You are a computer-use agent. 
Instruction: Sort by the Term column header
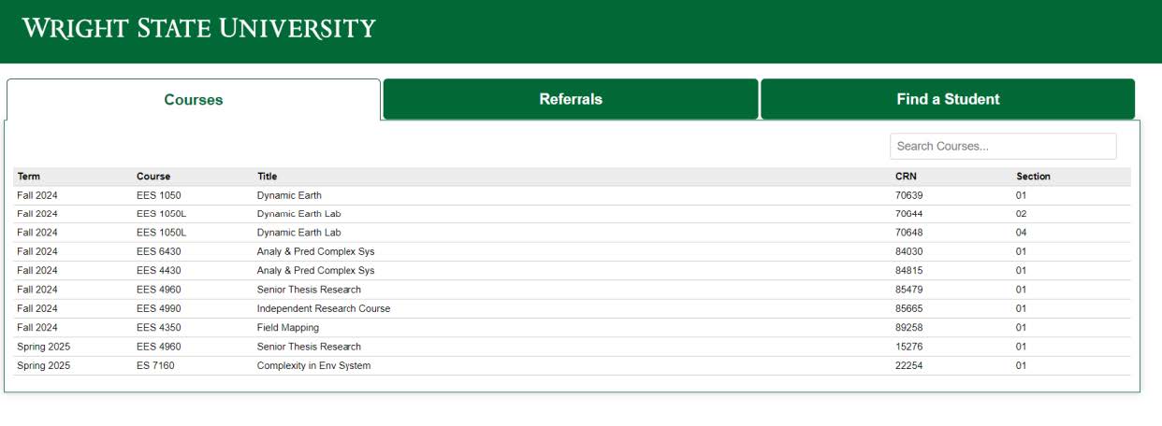pos(29,177)
